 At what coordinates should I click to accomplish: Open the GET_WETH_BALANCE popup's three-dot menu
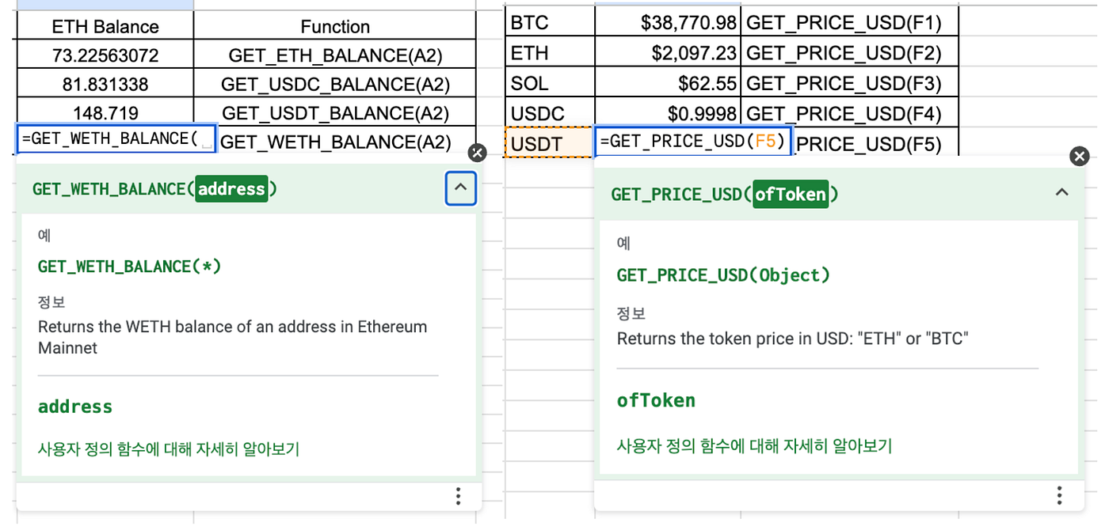pyautogui.click(x=458, y=496)
